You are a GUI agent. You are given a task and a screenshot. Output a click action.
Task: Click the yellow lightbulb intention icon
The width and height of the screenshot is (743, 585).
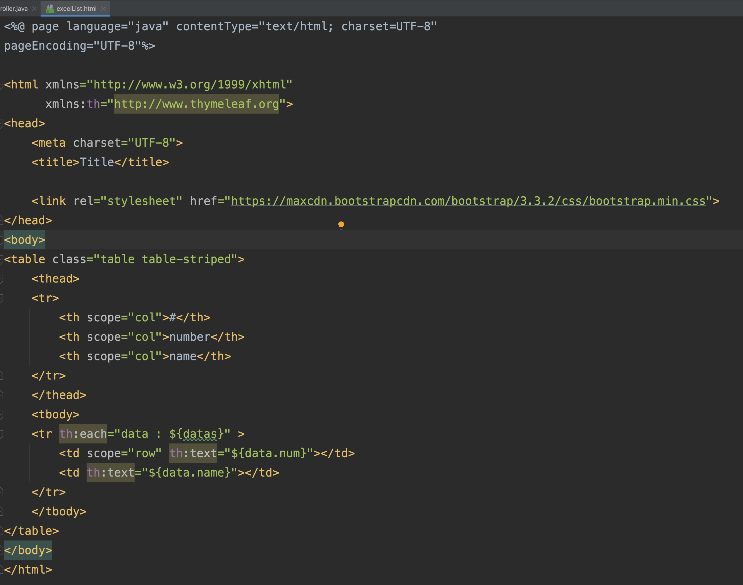tap(341, 225)
